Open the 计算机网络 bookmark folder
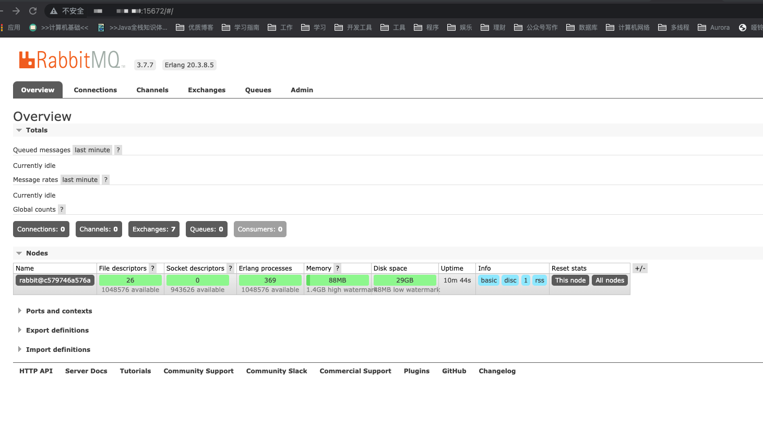The width and height of the screenshot is (763, 440). (x=628, y=28)
